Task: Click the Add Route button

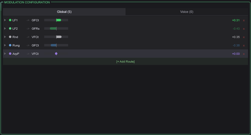Action: (x=125, y=61)
